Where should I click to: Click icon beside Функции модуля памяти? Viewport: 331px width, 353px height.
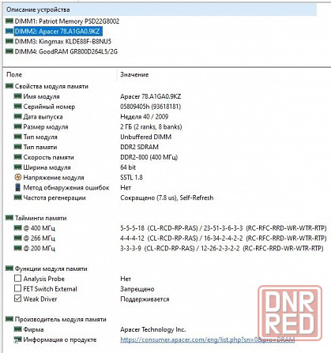coord(9,269)
